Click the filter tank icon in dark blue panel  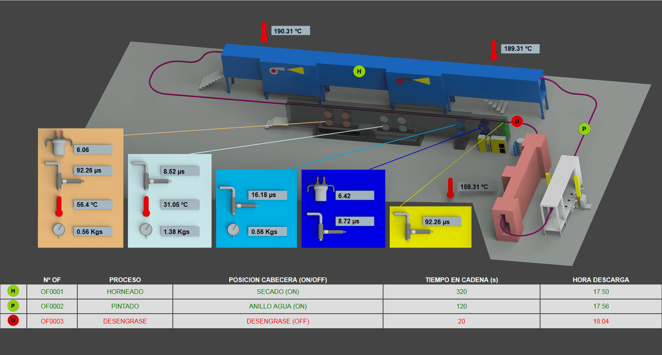321,190
